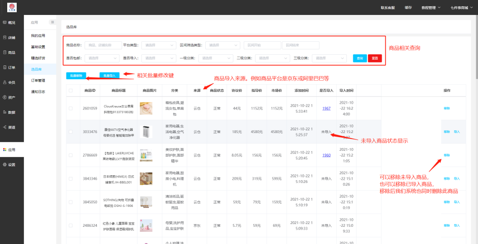Click the 8.05元 agreement price cell

[237, 155]
